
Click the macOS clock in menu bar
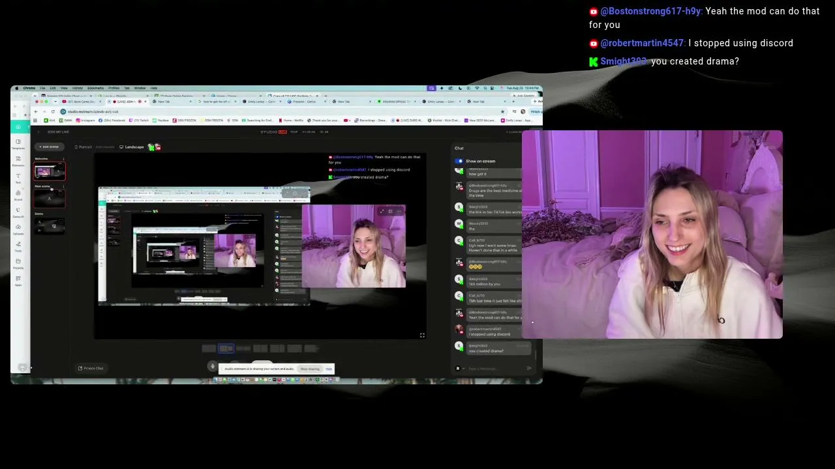(523, 88)
